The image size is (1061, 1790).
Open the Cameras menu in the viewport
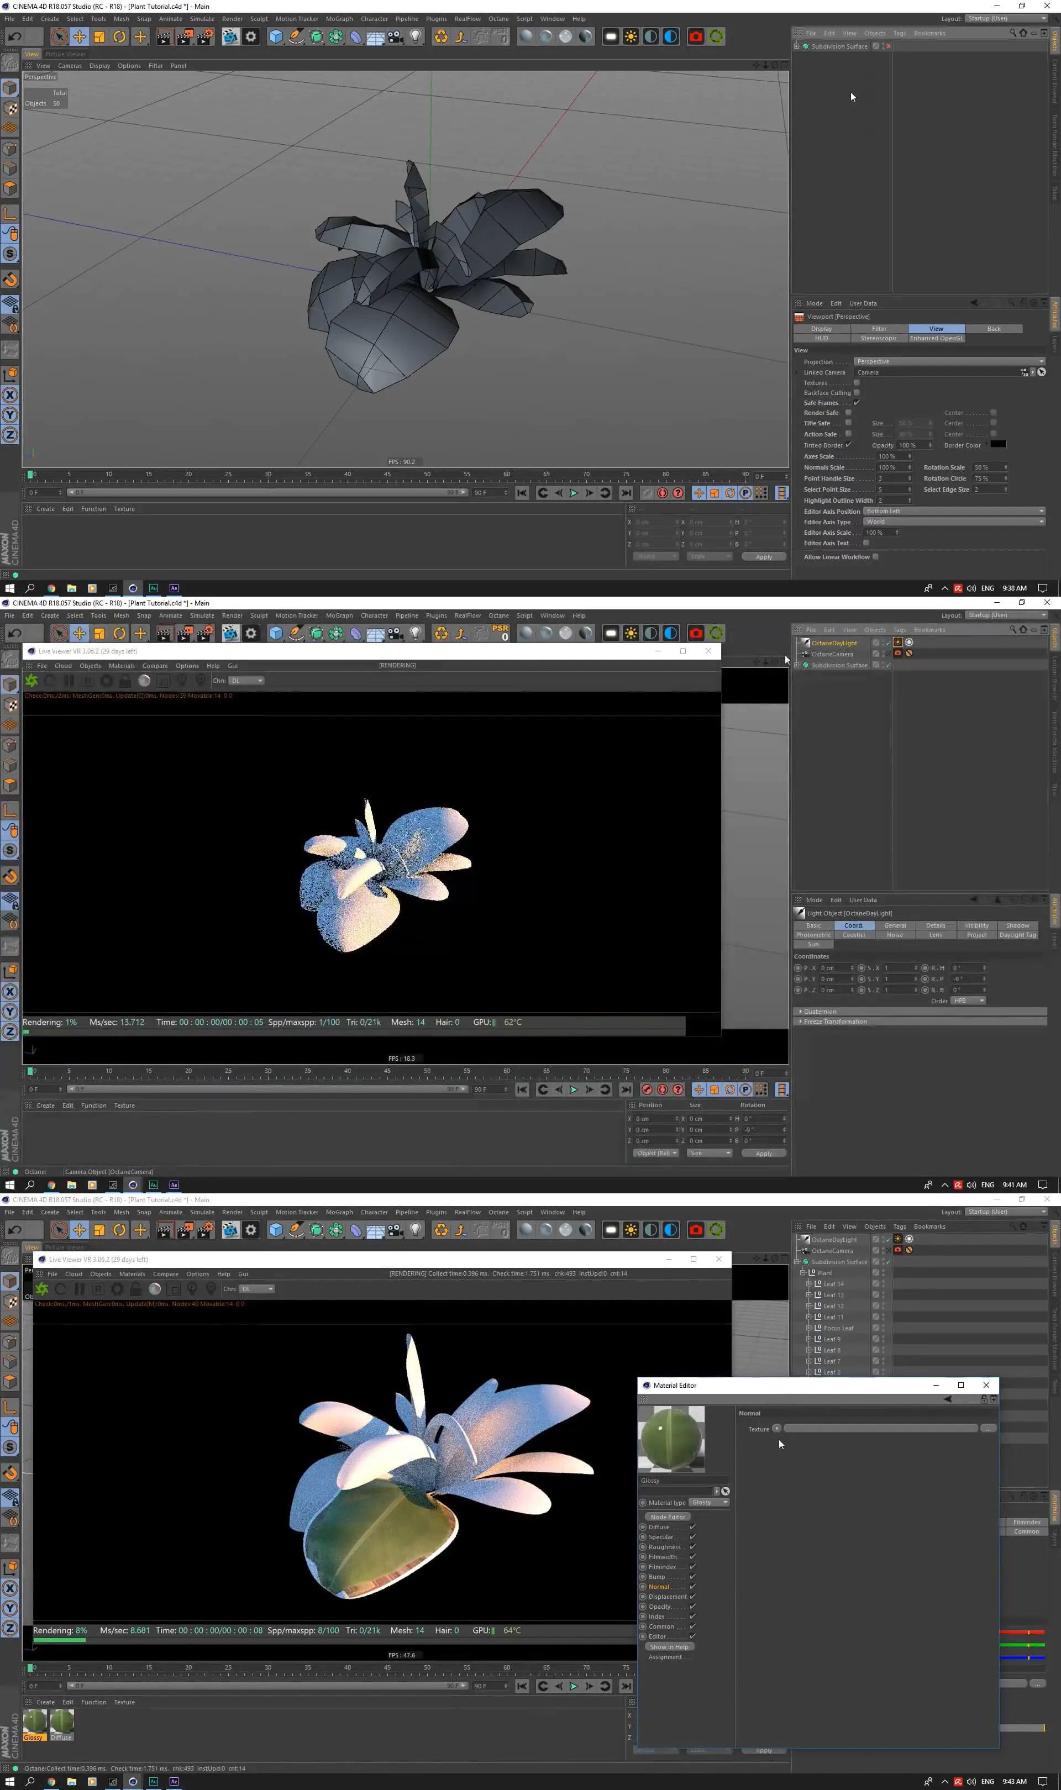(x=70, y=66)
